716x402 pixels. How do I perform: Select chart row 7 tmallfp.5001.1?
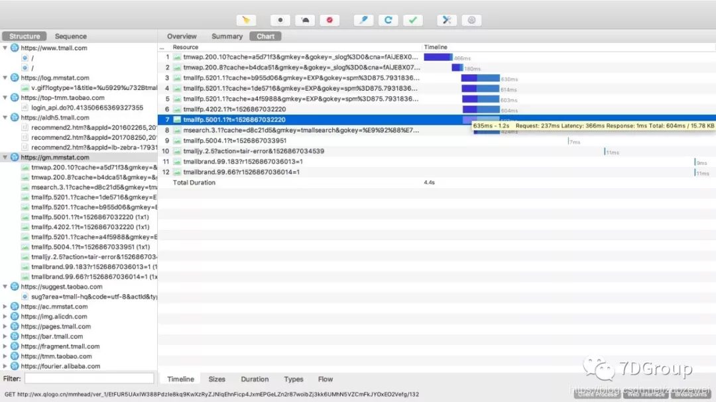point(436,120)
